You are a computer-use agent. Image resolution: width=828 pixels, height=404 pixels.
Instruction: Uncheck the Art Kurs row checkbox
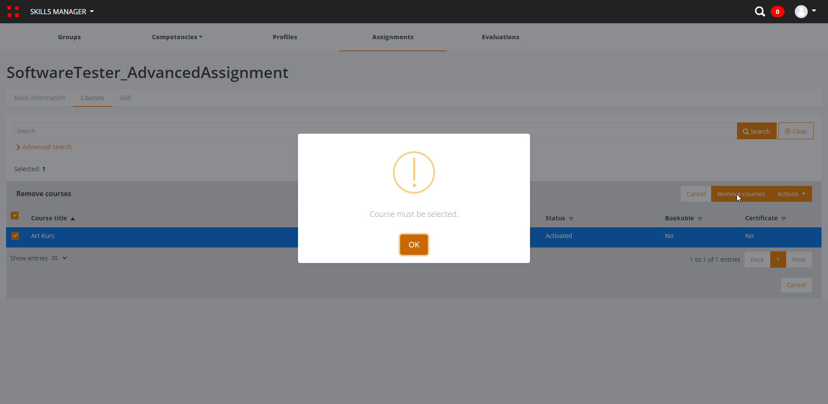[x=15, y=236]
